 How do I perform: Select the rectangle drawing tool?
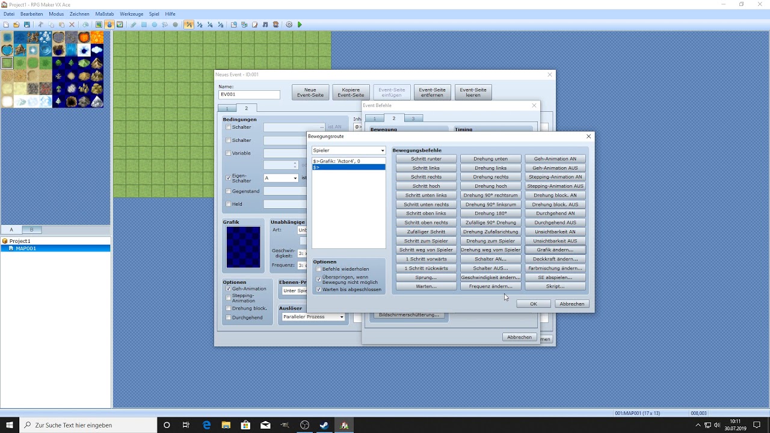pyautogui.click(x=144, y=25)
